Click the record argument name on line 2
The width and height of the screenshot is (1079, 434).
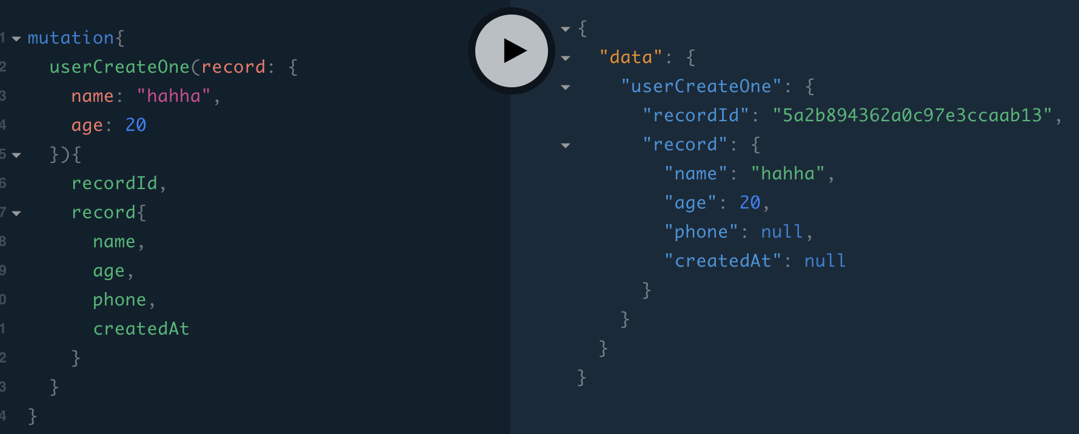click(x=233, y=67)
